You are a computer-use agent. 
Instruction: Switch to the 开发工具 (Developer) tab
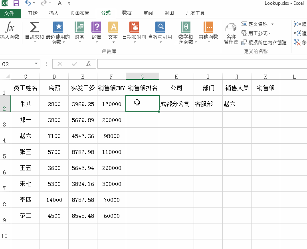[195, 13]
